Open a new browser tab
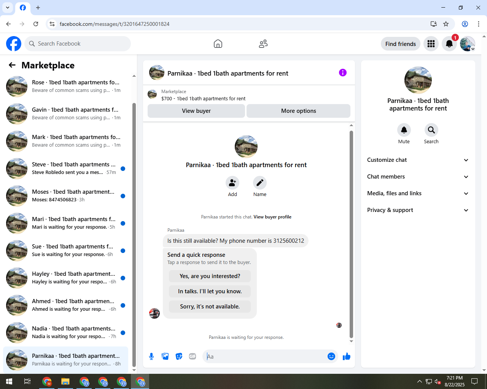 [x=38, y=8]
